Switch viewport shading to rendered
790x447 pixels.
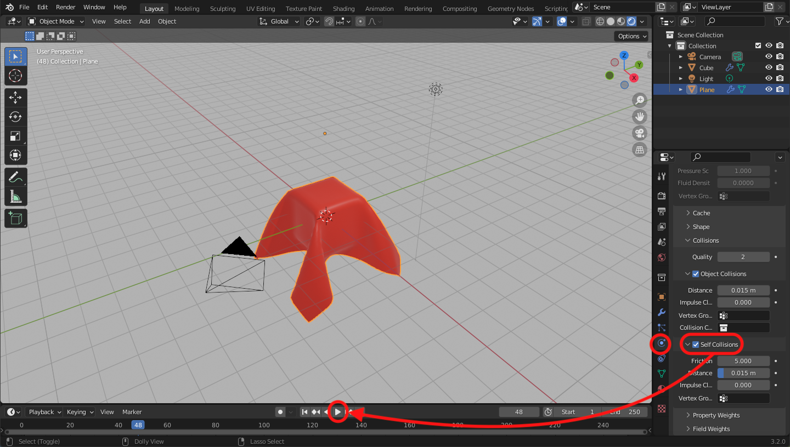pos(631,21)
